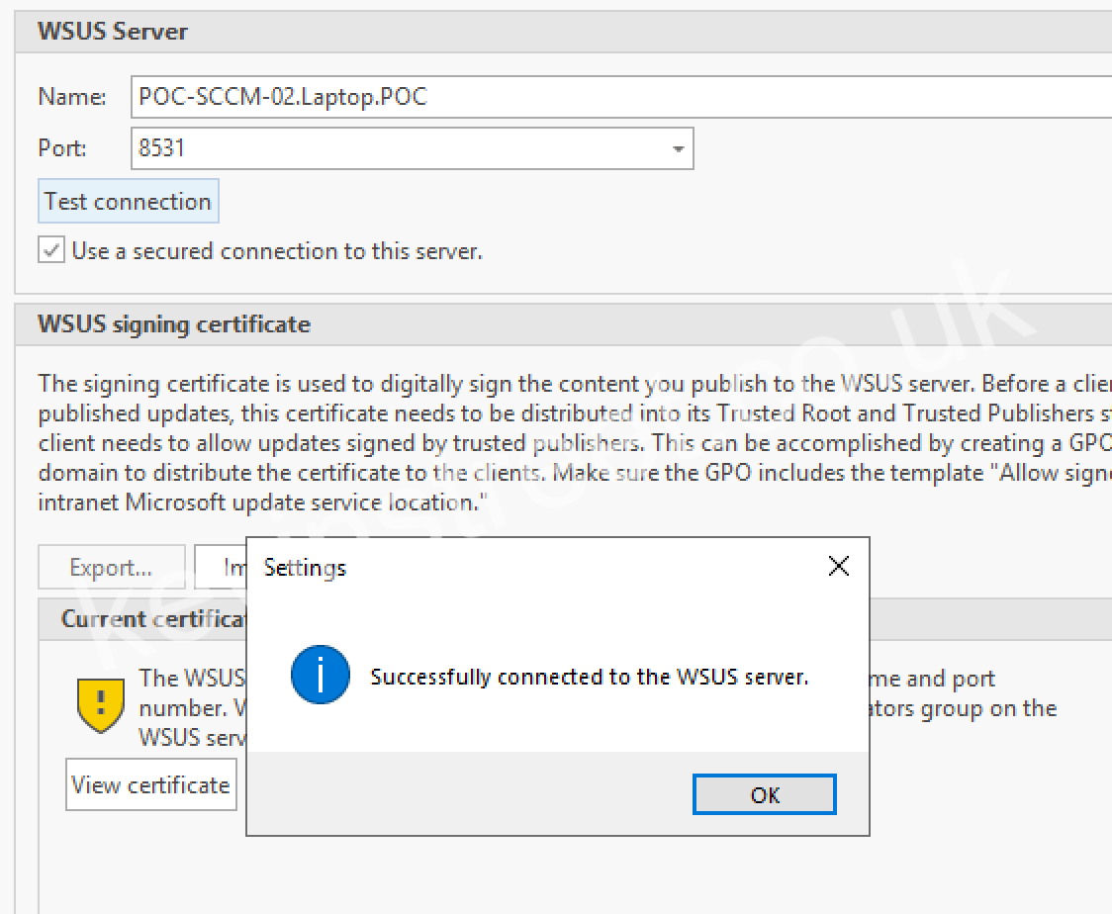Click the WSUS server Name field

[613, 97]
